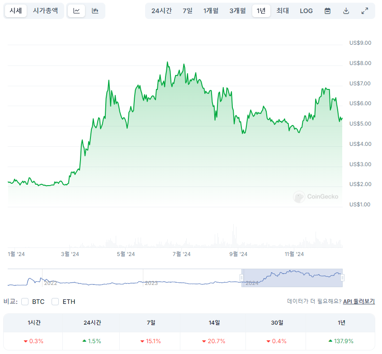Click the US$5.00 axis label

pos(360,124)
